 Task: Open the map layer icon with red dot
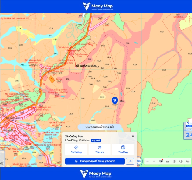[x=161, y=161]
